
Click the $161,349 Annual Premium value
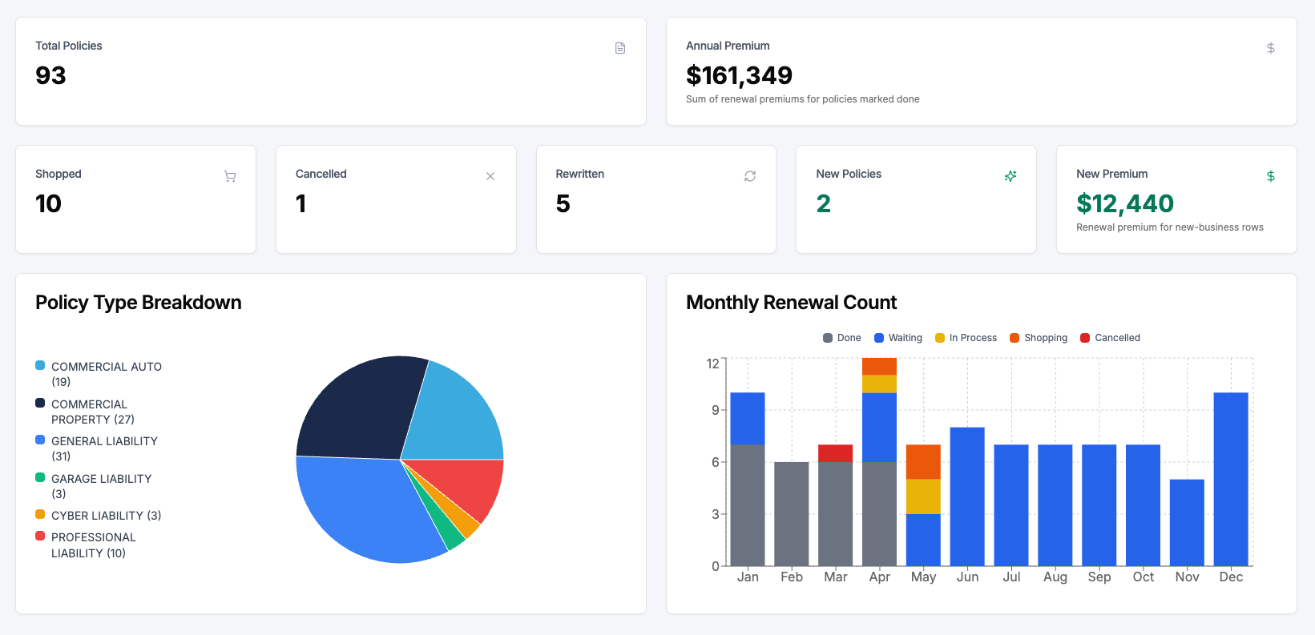739,75
